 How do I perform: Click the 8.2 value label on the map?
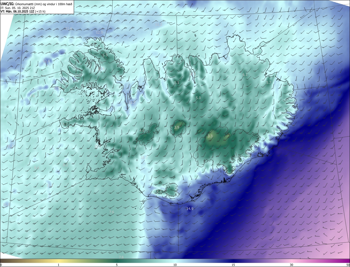65,165
